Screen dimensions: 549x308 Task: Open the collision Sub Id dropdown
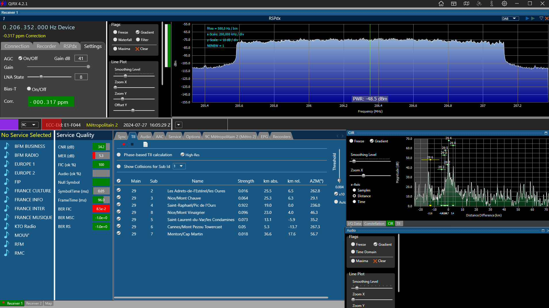click(x=179, y=166)
